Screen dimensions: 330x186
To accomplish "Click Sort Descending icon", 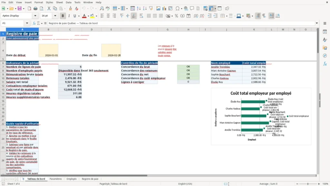I will click(145, 8).
